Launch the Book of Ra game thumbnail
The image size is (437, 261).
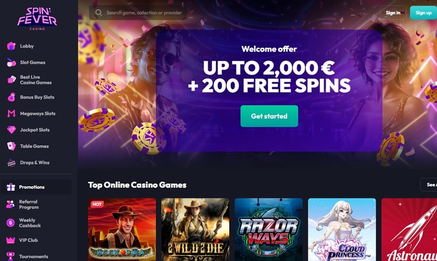pos(122,230)
